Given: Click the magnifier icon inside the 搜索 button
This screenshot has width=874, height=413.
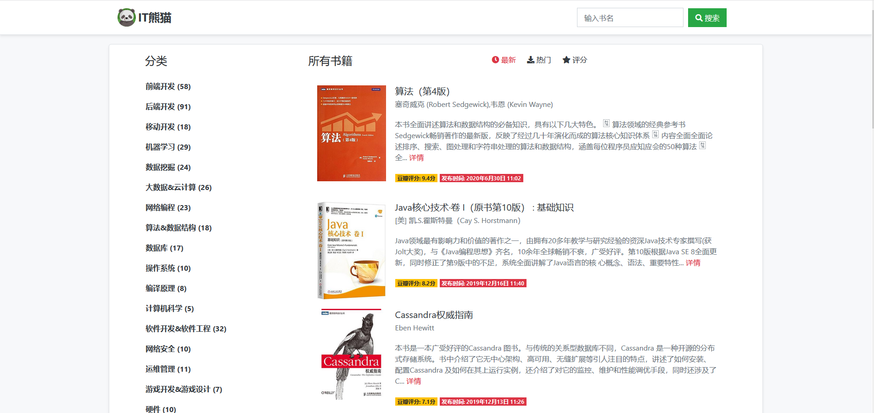Looking at the screenshot, I should click(699, 17).
